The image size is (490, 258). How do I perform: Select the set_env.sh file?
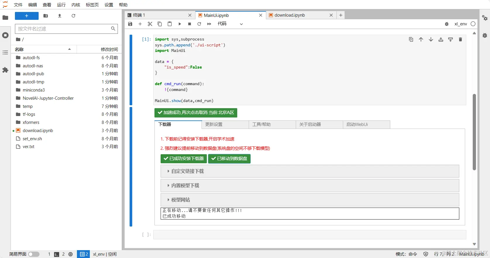(67, 139)
